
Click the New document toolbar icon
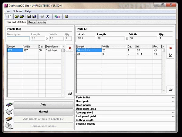pos(10,16)
